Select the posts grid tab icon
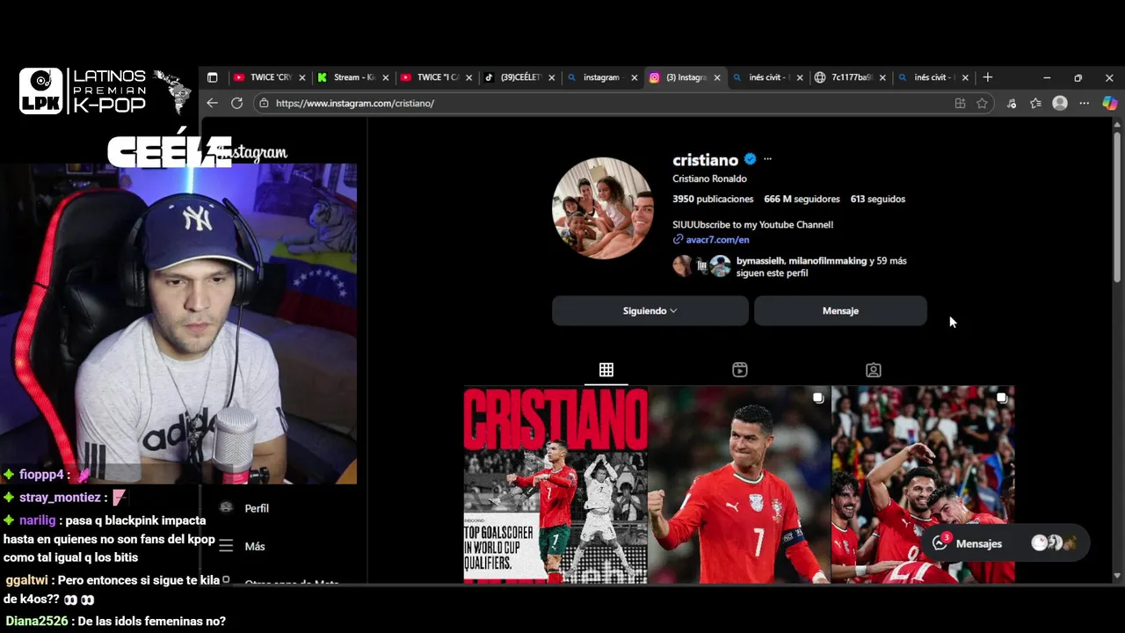The height and width of the screenshot is (633, 1125). pos(606,370)
